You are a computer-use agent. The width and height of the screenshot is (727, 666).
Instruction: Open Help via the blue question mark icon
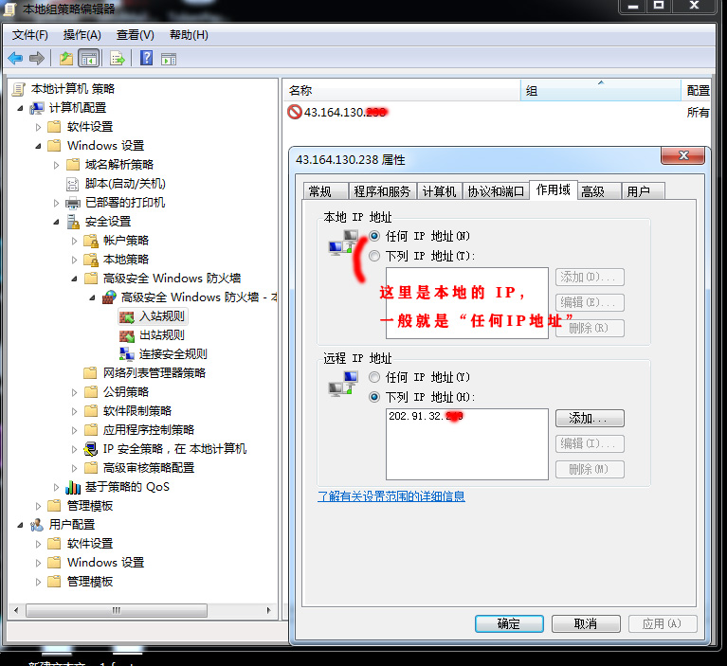click(x=147, y=59)
